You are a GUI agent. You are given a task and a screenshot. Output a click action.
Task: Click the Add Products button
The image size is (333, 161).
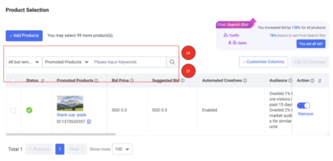tap(24, 35)
